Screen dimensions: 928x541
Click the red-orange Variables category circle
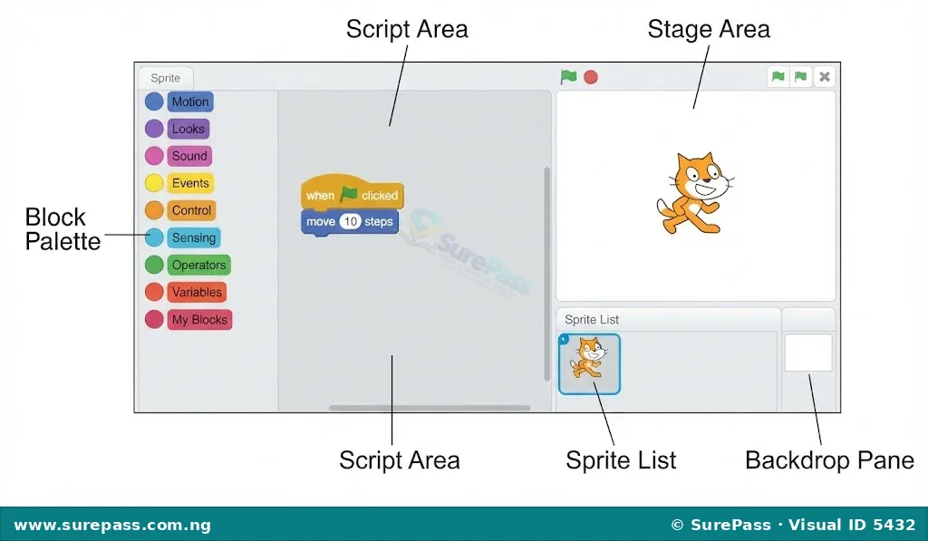[x=154, y=292]
